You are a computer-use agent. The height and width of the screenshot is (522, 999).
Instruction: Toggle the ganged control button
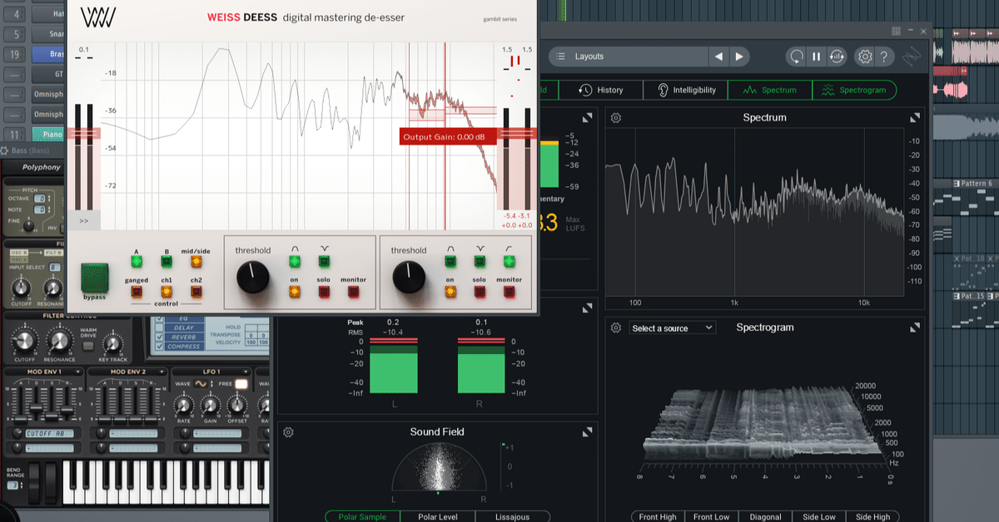(x=136, y=292)
